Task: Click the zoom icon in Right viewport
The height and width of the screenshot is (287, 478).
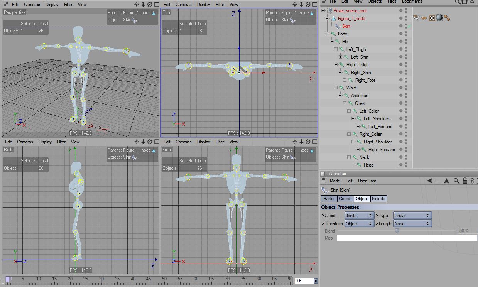Action: point(143,142)
